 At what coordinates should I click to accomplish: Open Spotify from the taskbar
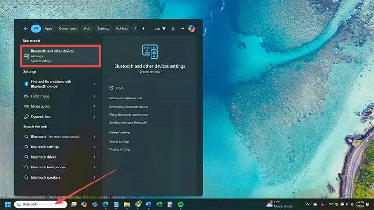[x=180, y=204]
